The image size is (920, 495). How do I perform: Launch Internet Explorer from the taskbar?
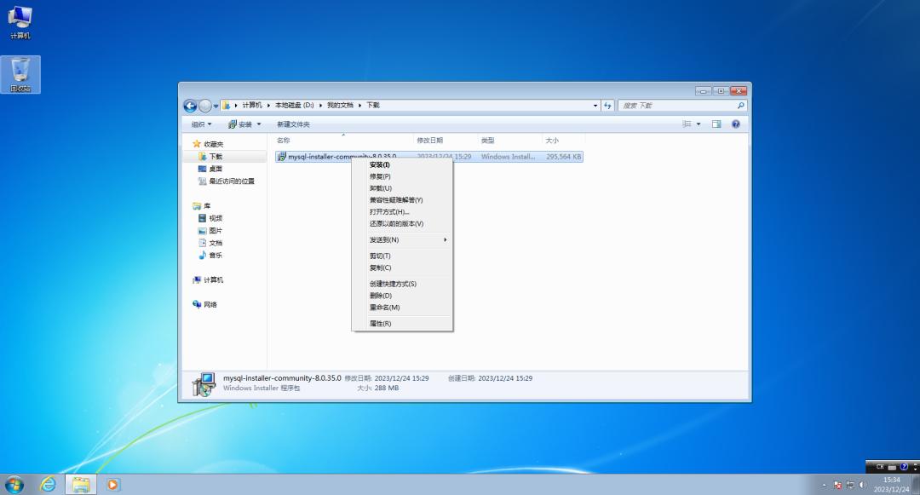click(x=48, y=485)
